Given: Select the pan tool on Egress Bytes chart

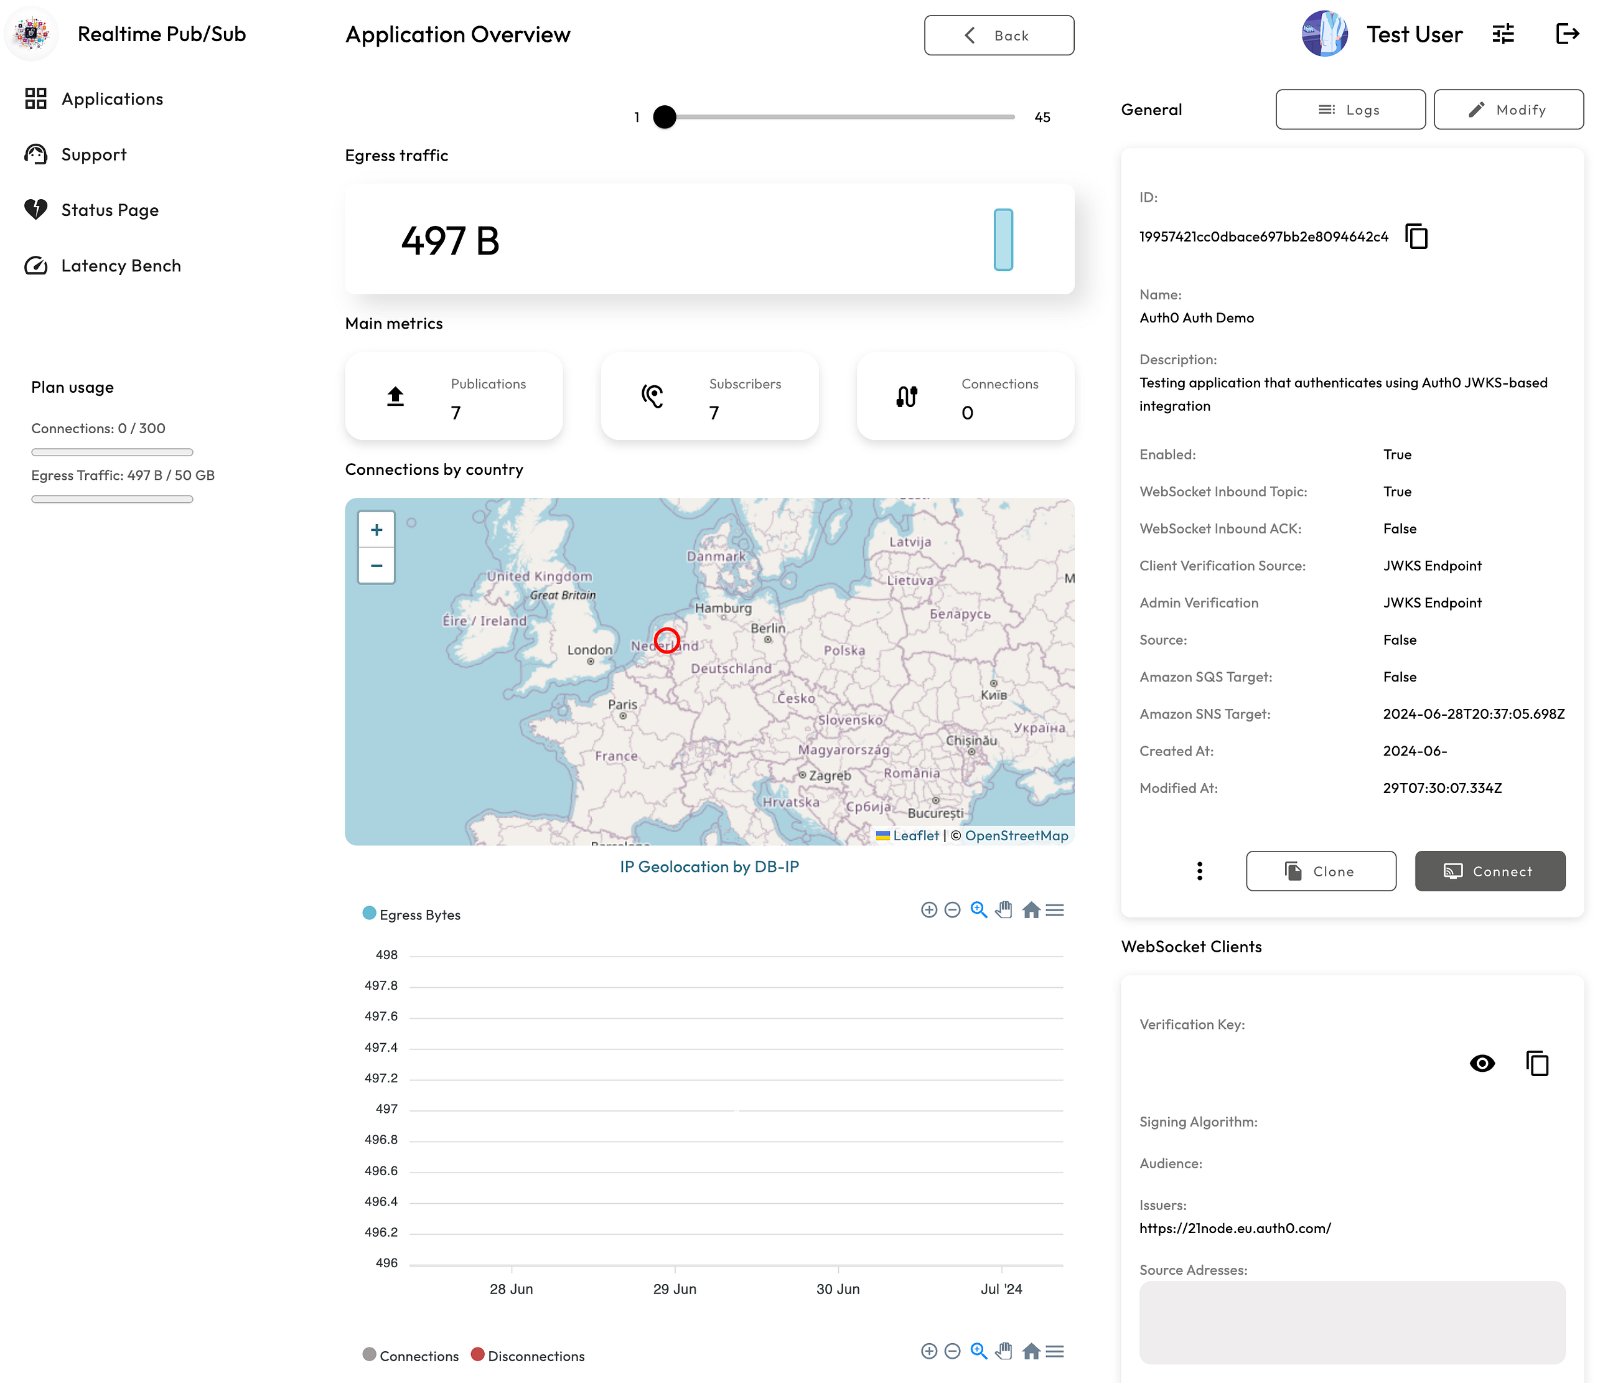Looking at the screenshot, I should 1004,910.
